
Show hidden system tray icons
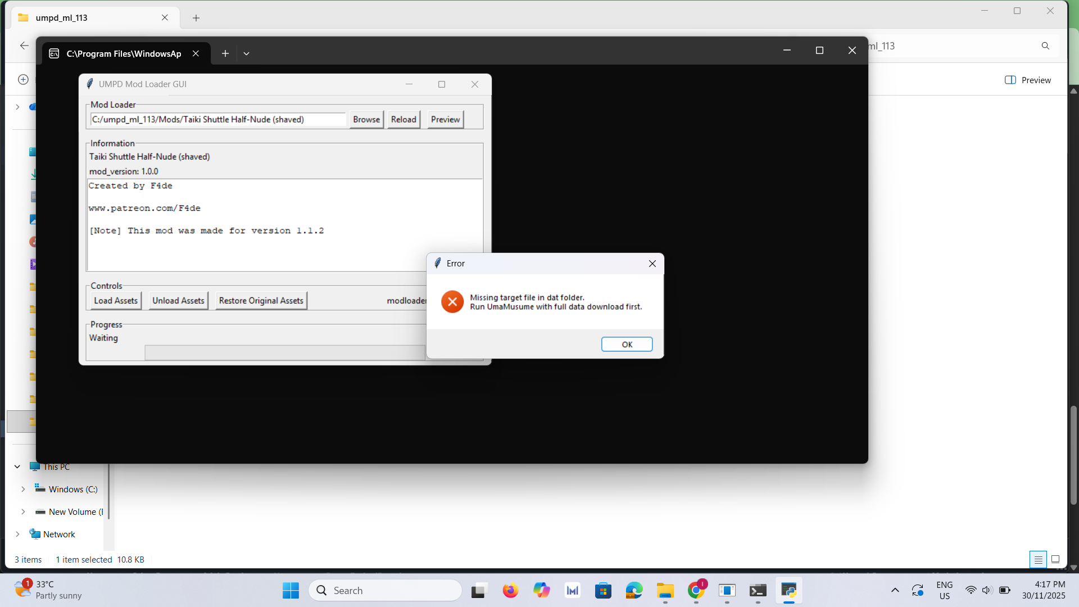pos(895,591)
